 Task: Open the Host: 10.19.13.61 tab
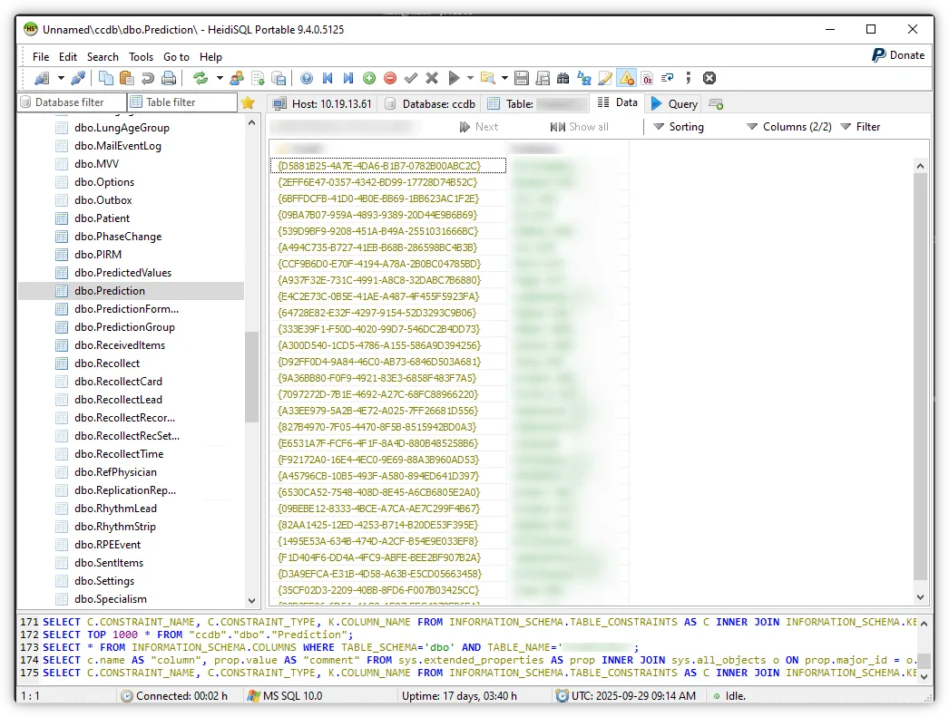(322, 104)
